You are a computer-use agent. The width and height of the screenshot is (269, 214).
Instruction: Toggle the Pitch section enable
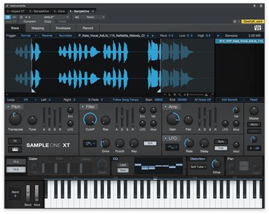(x=8, y=107)
